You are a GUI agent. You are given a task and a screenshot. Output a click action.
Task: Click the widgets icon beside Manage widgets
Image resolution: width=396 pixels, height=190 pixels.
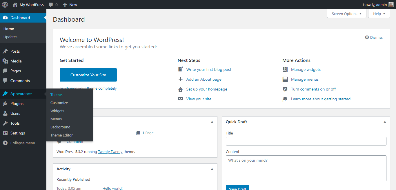(x=285, y=69)
